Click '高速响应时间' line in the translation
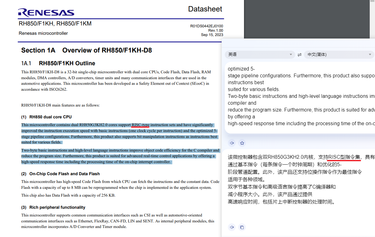Screen dimensions: 375x237 pyautogui.click(x=282, y=202)
